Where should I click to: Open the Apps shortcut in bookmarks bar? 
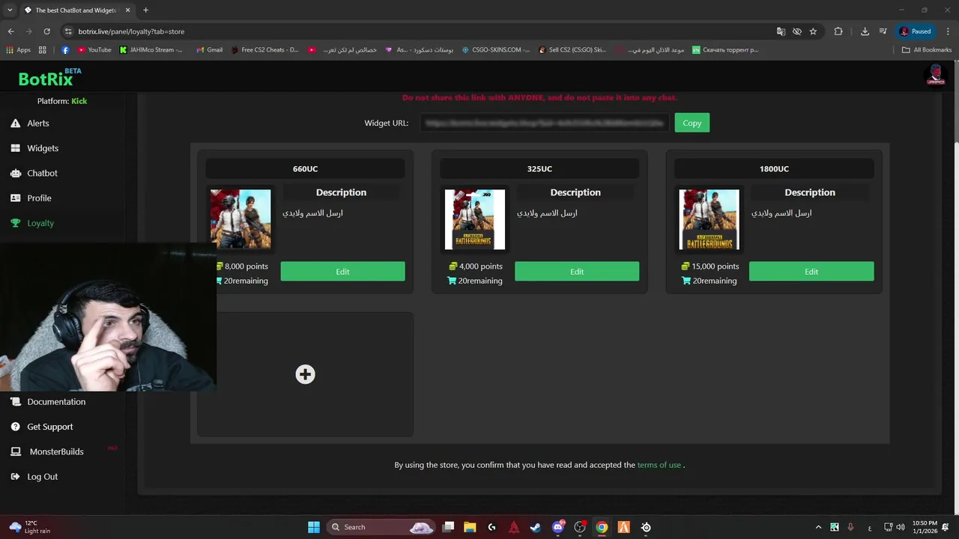click(18, 50)
